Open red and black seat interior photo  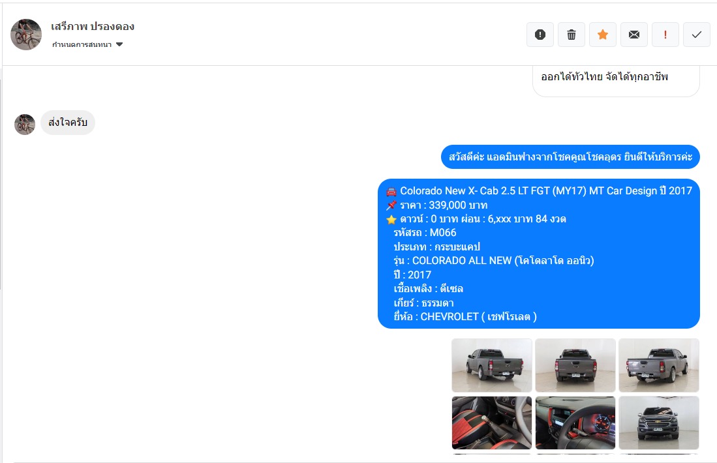pyautogui.click(x=492, y=423)
